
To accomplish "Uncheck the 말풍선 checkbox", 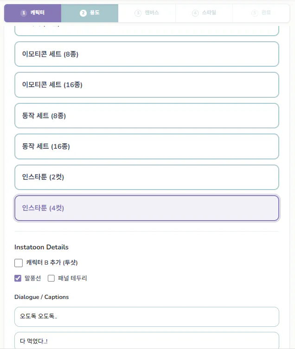I will (18, 279).
